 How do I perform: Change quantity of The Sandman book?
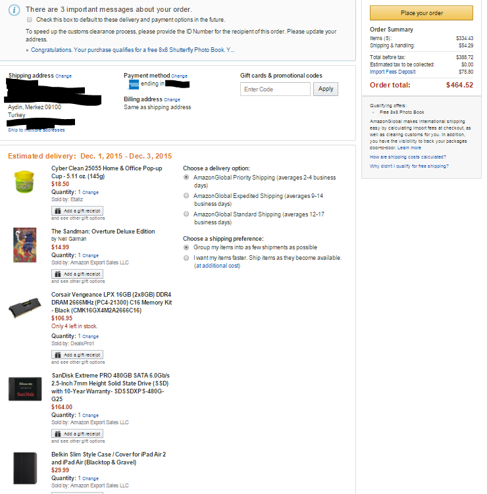click(x=90, y=255)
